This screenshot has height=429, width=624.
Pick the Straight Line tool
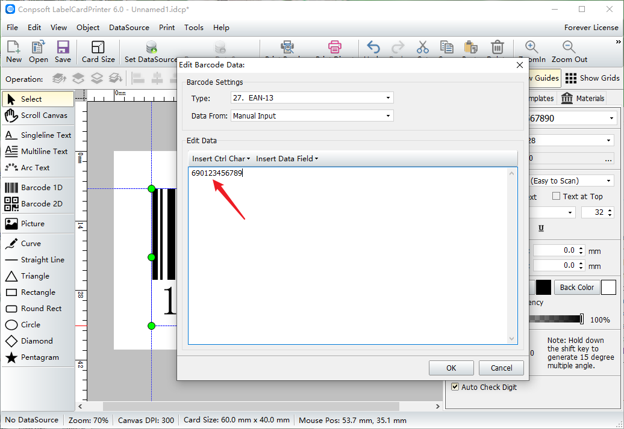coord(38,260)
